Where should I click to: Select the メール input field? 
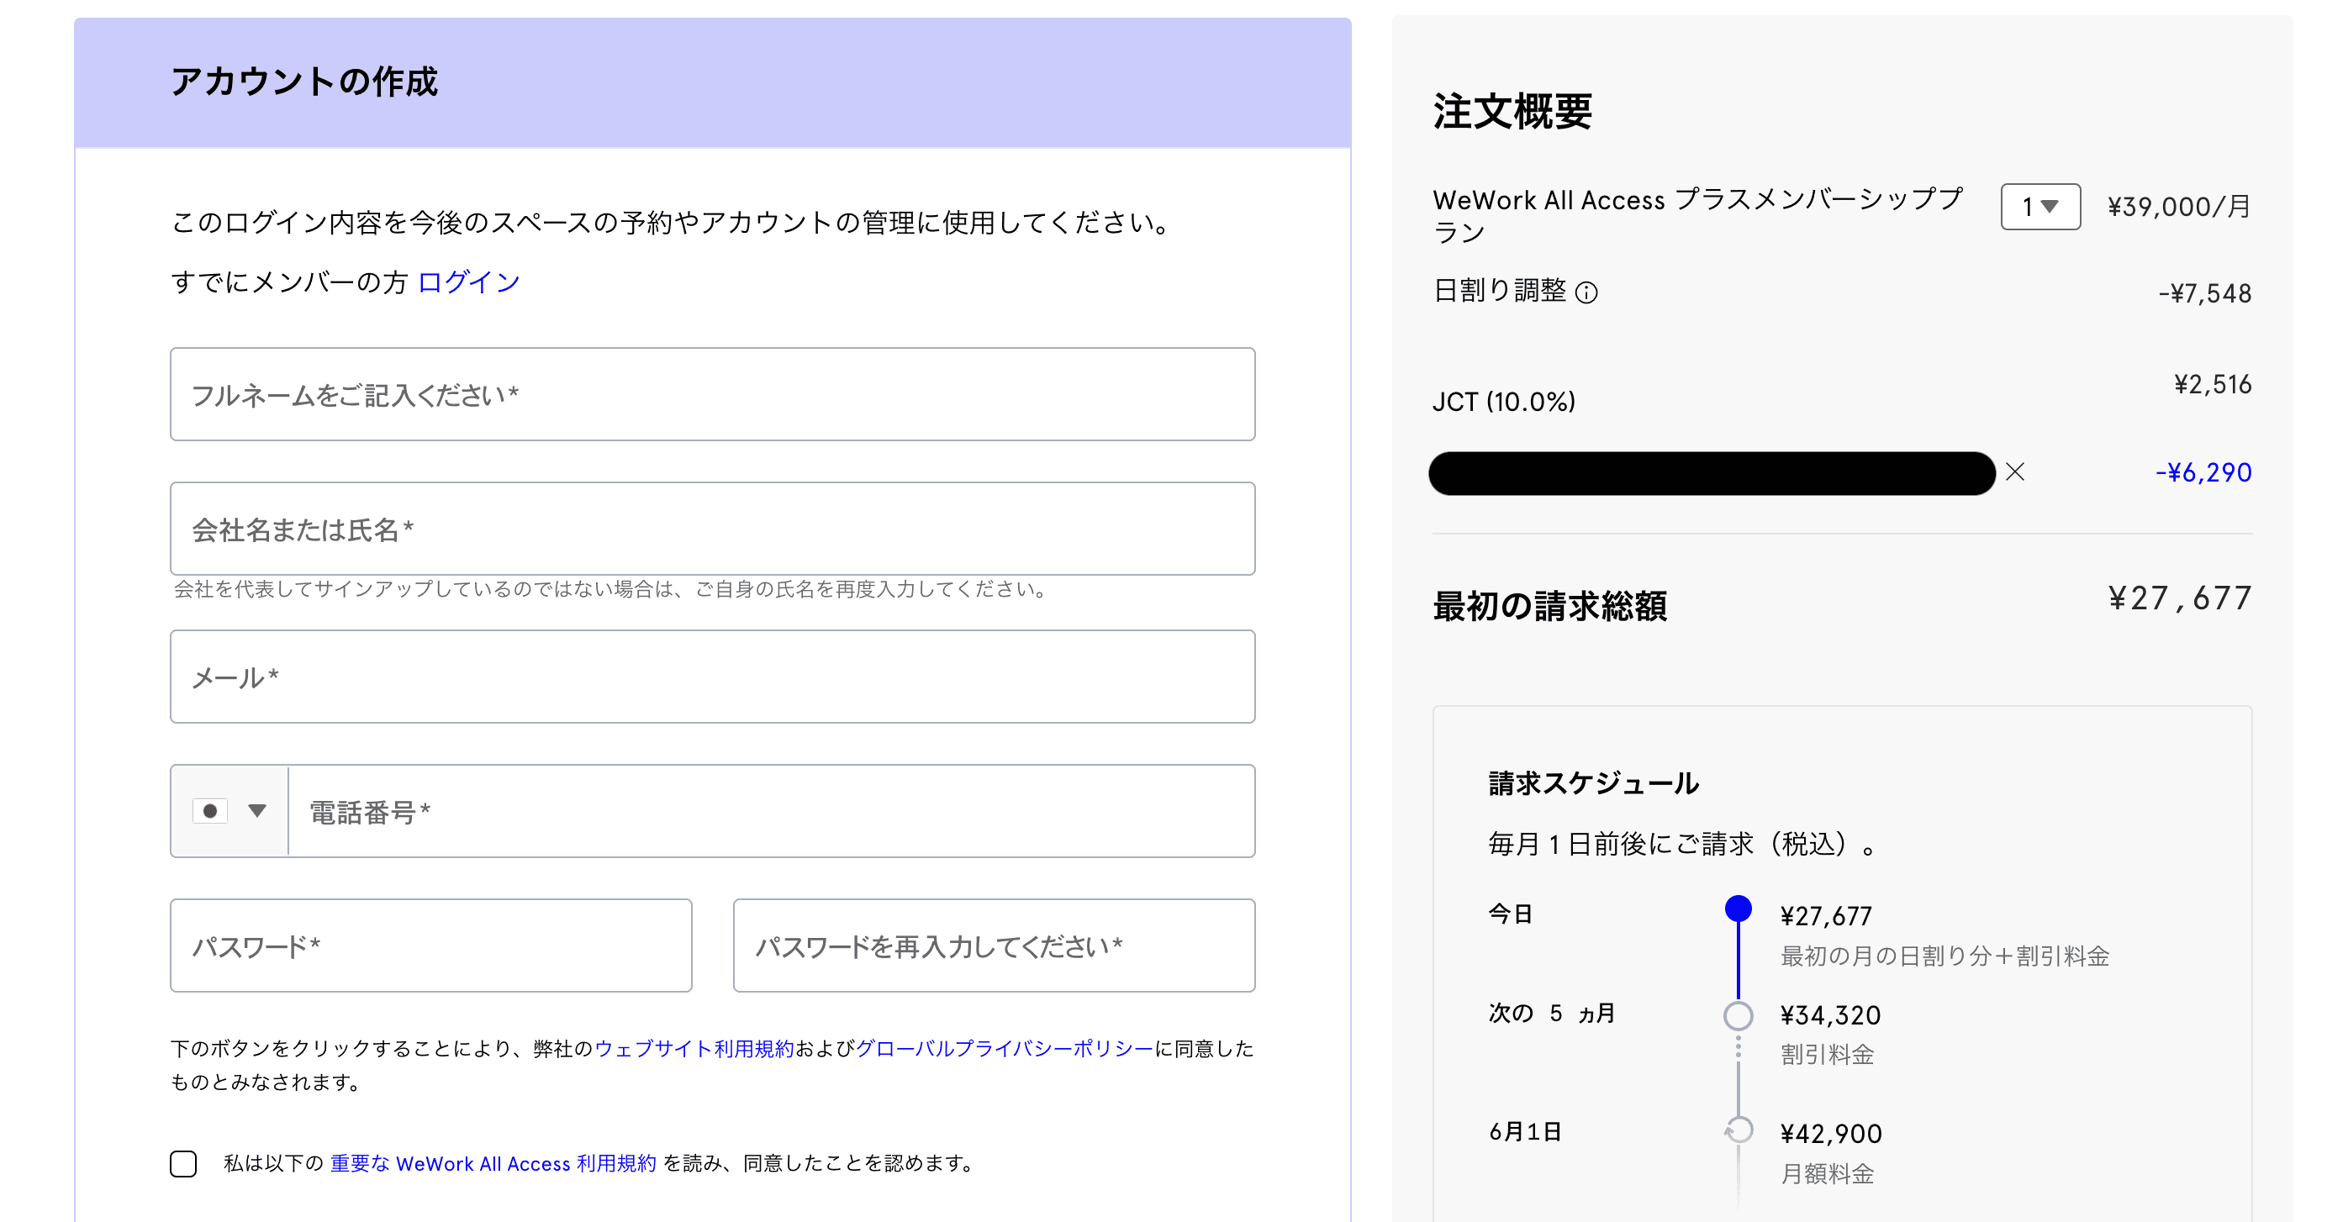point(713,677)
